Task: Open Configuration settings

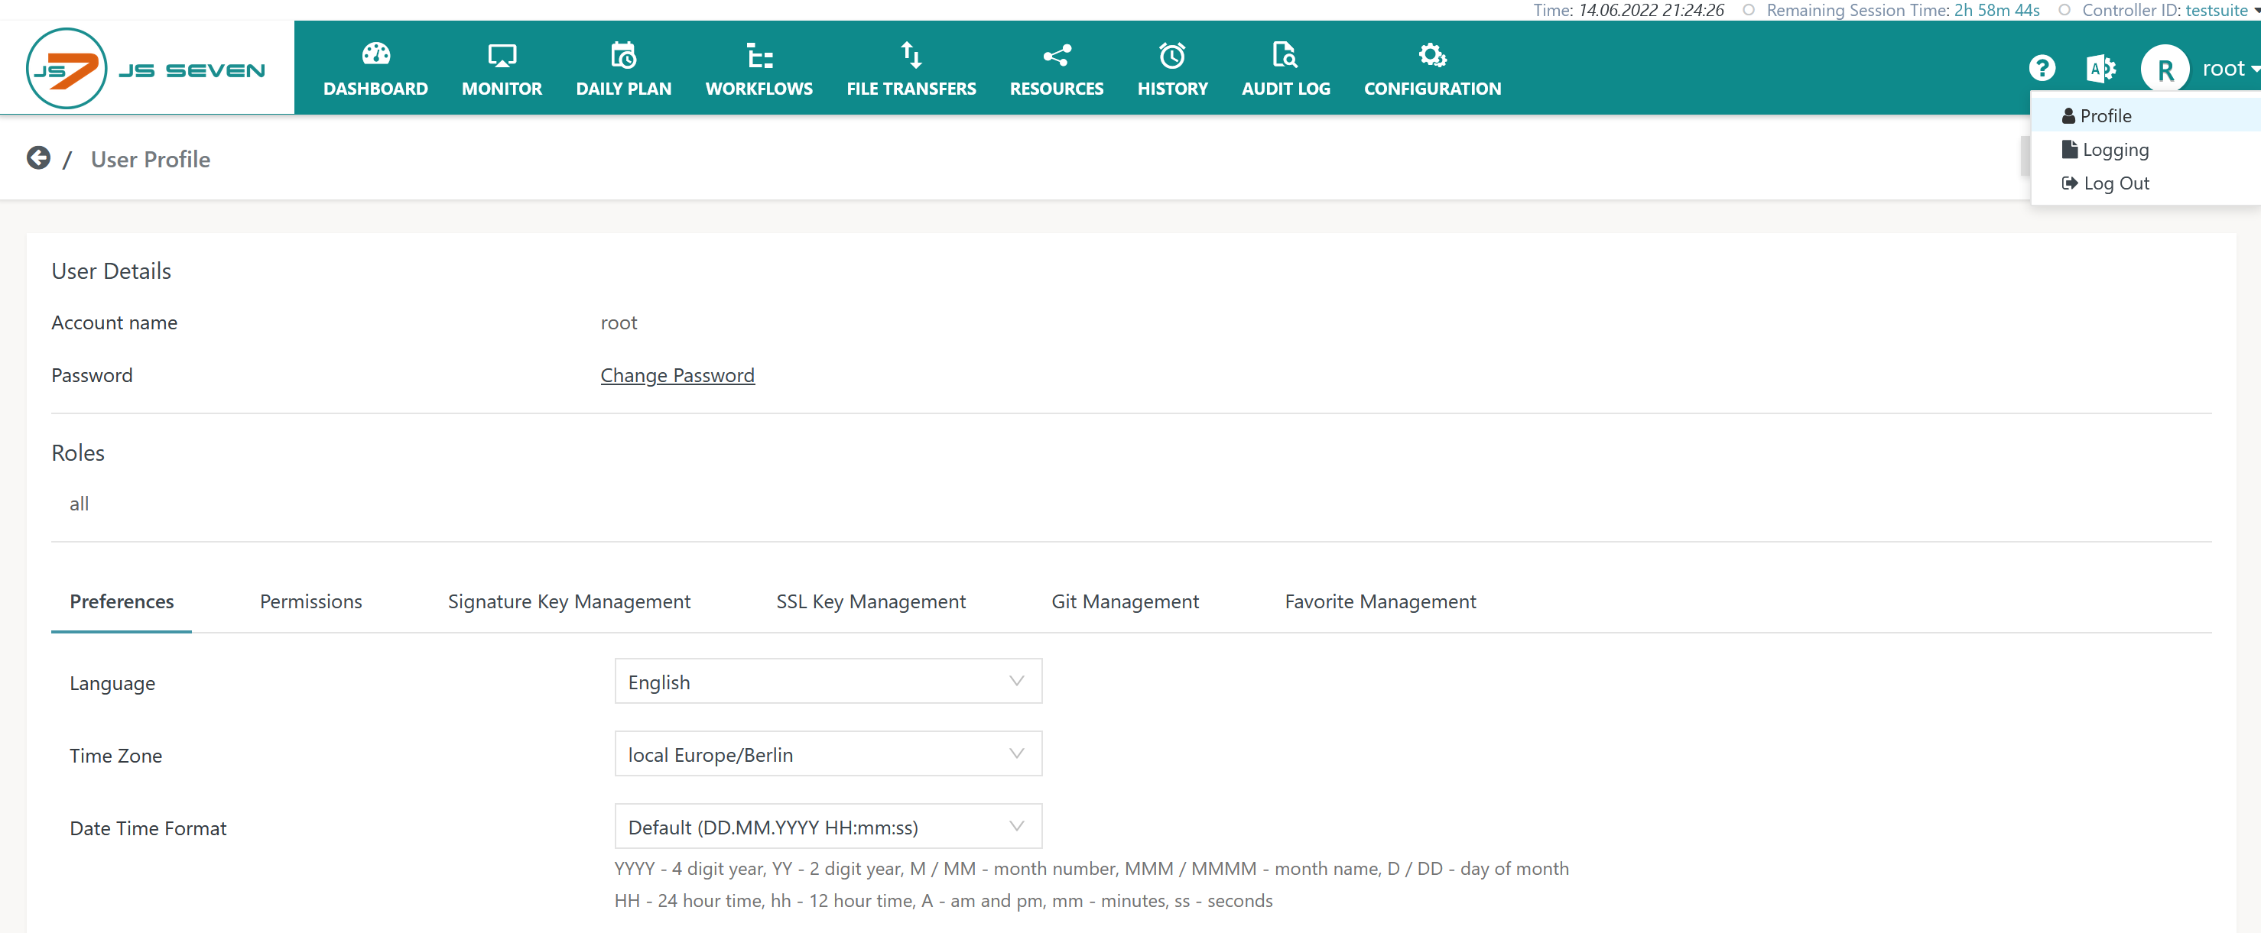Action: tap(1432, 68)
